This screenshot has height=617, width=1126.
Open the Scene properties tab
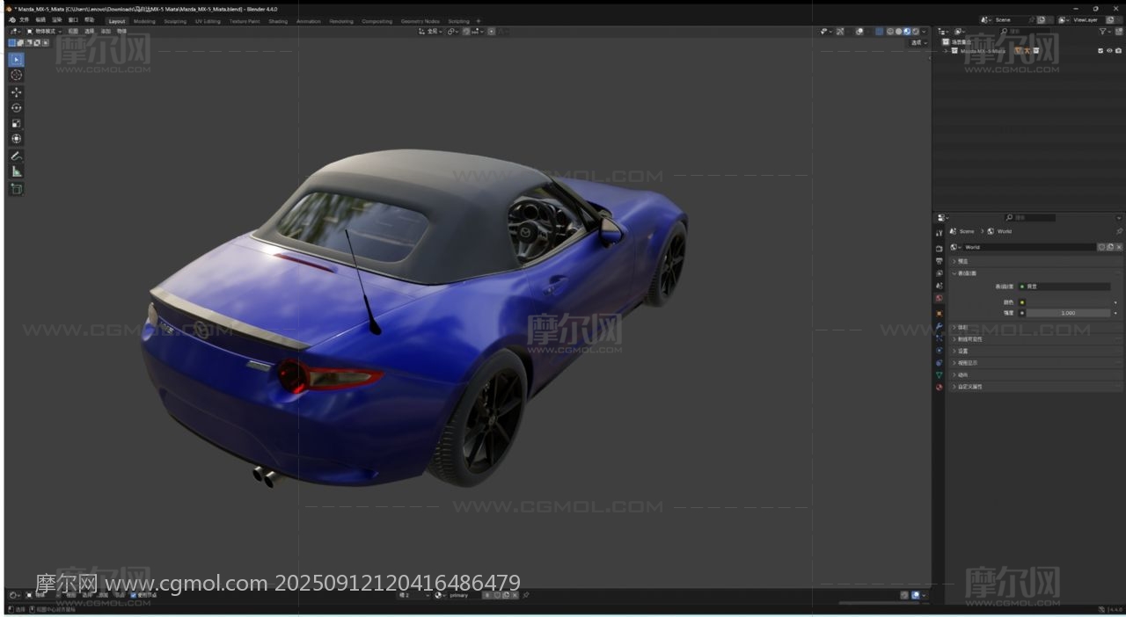coord(940,286)
